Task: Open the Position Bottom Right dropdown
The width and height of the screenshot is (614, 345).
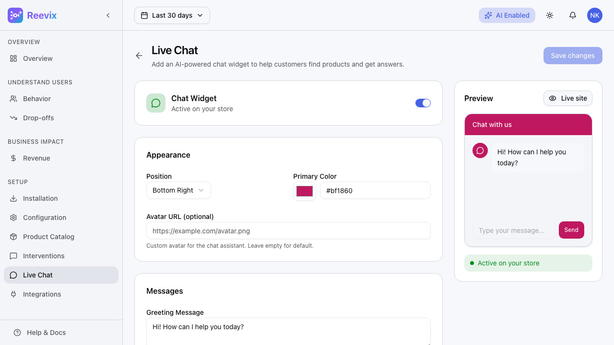Action: 178,190
